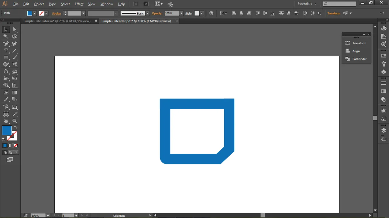Open the zoom level dropdown

(x=48, y=216)
